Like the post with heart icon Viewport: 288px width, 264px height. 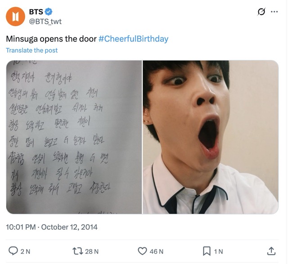tap(142, 251)
